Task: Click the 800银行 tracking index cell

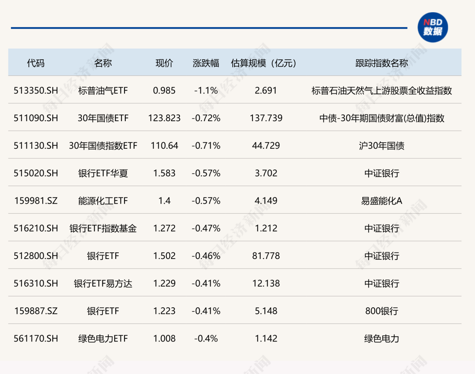Action: [x=381, y=311]
